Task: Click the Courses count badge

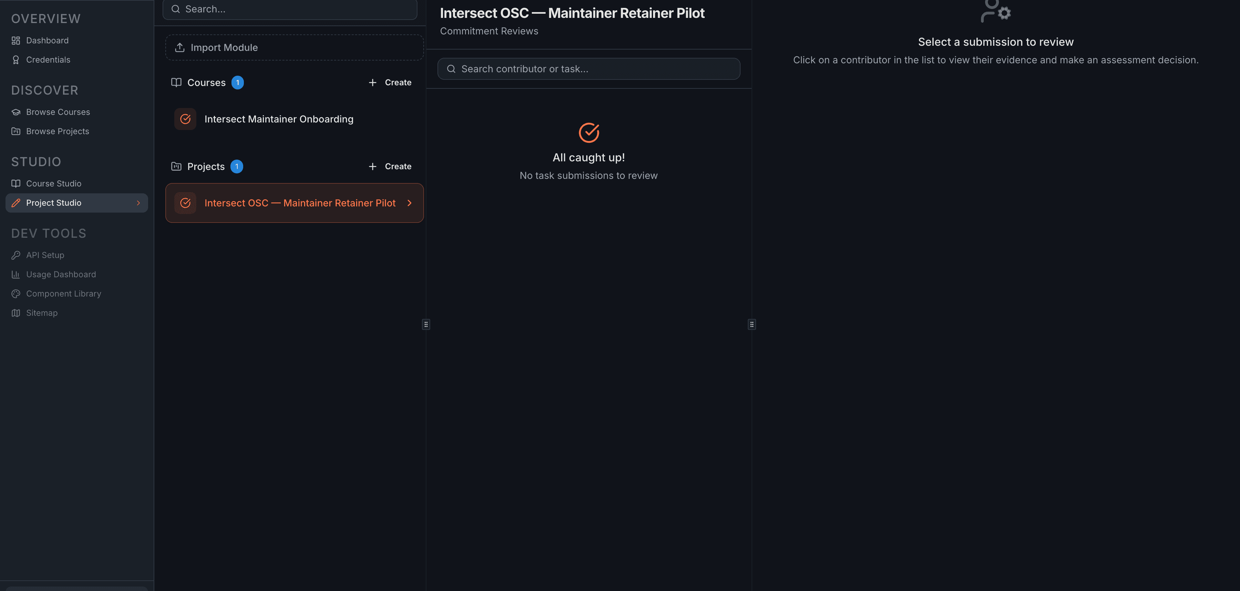Action: tap(238, 82)
